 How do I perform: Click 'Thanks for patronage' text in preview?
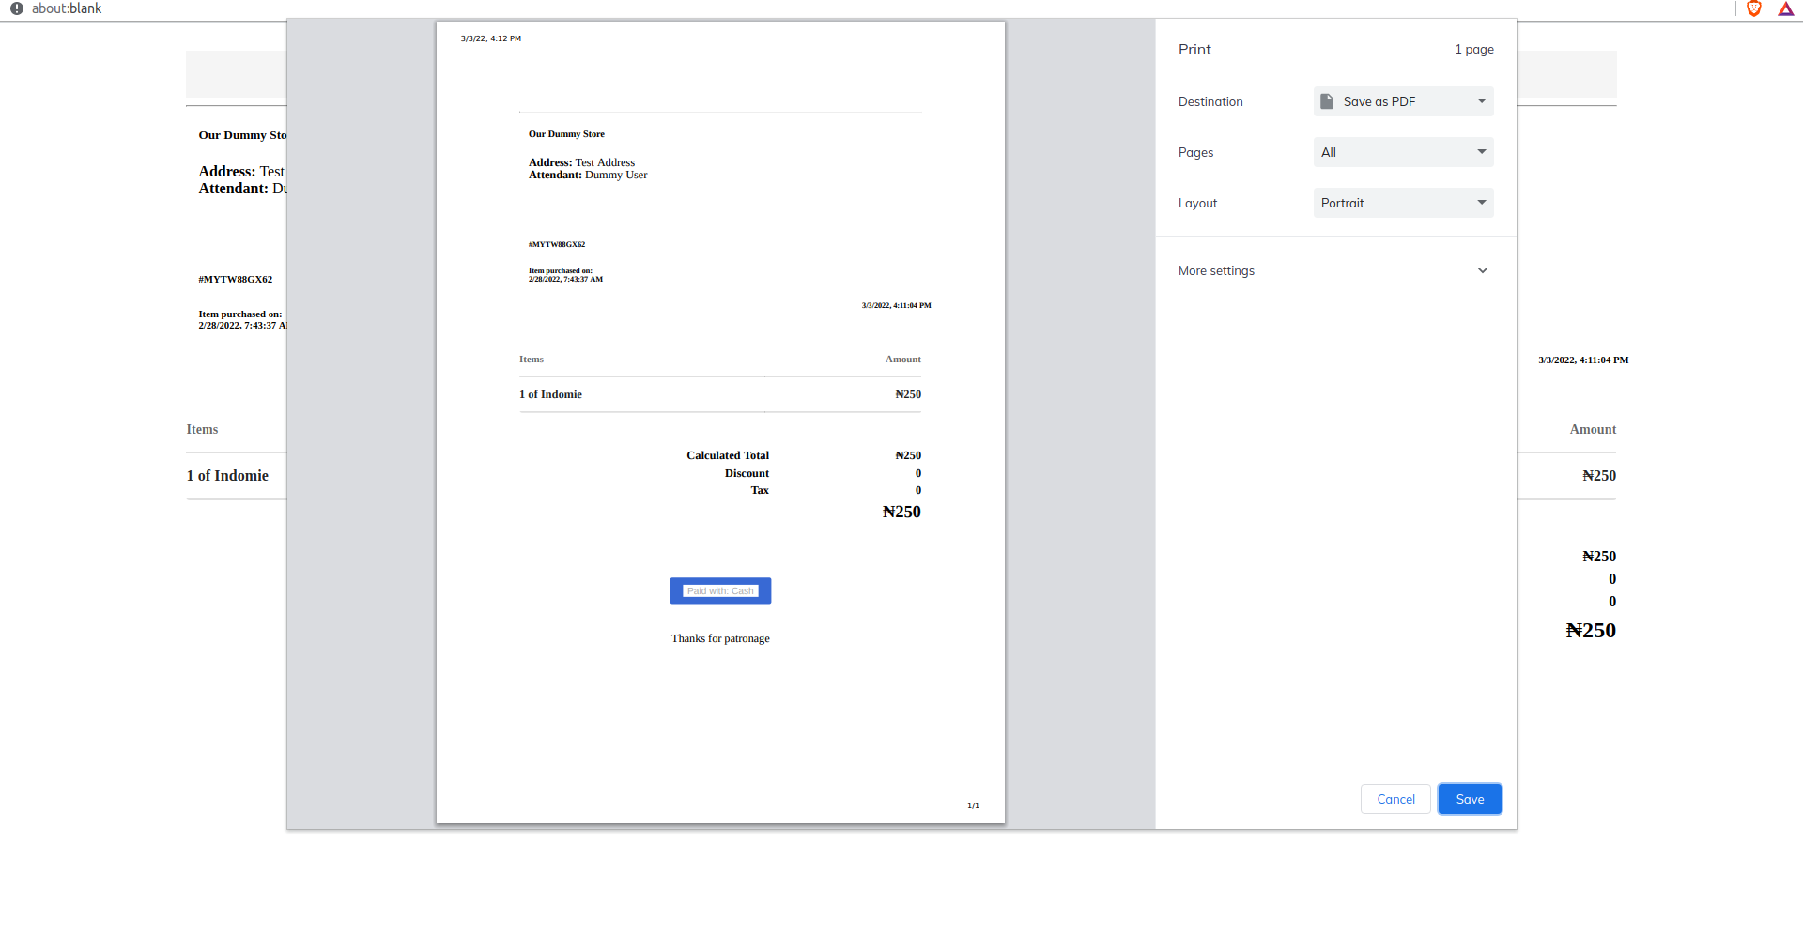point(720,638)
